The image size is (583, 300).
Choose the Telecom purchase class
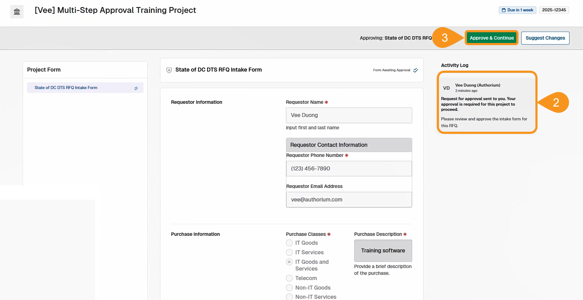289,278
